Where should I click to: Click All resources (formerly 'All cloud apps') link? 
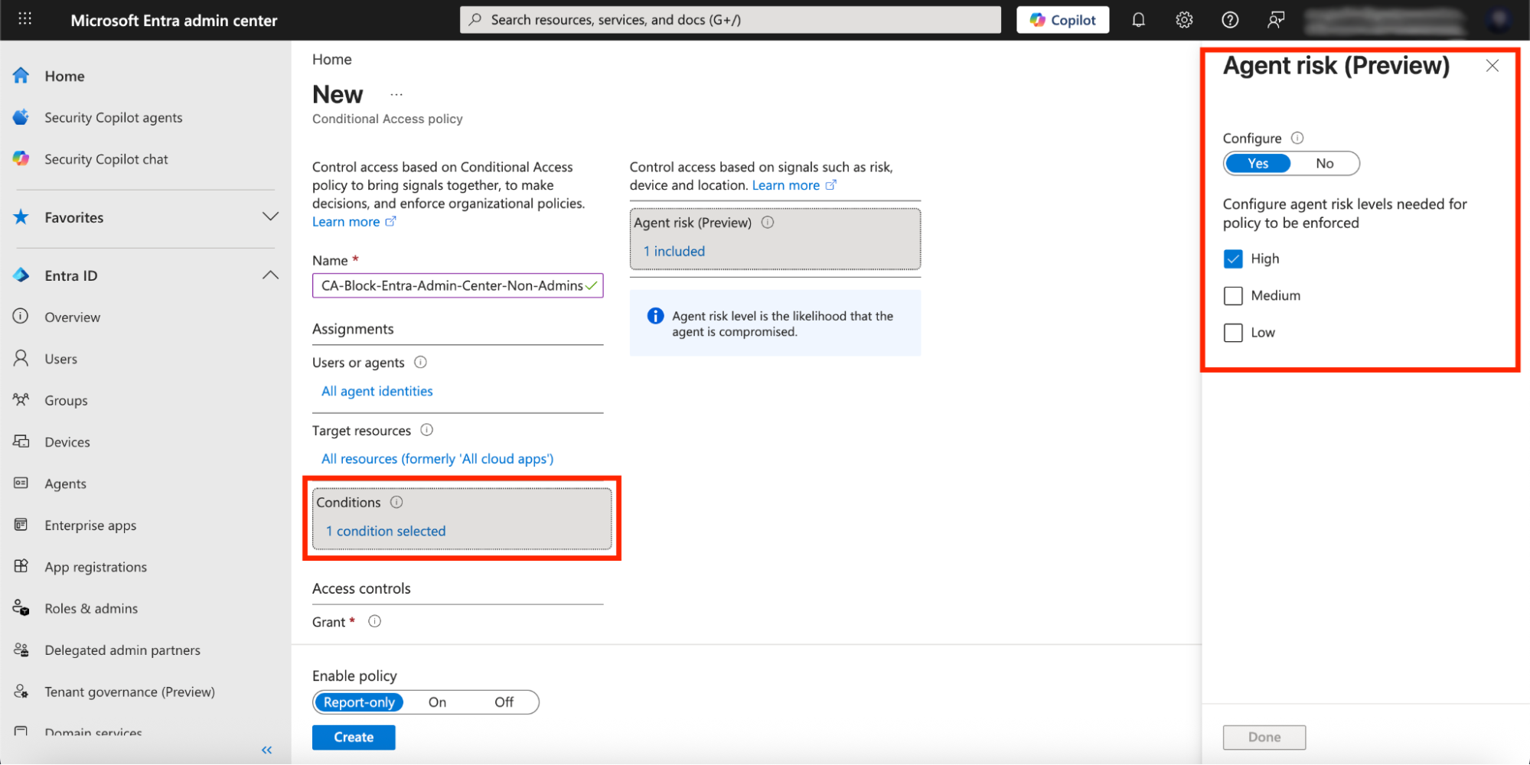pyautogui.click(x=437, y=459)
